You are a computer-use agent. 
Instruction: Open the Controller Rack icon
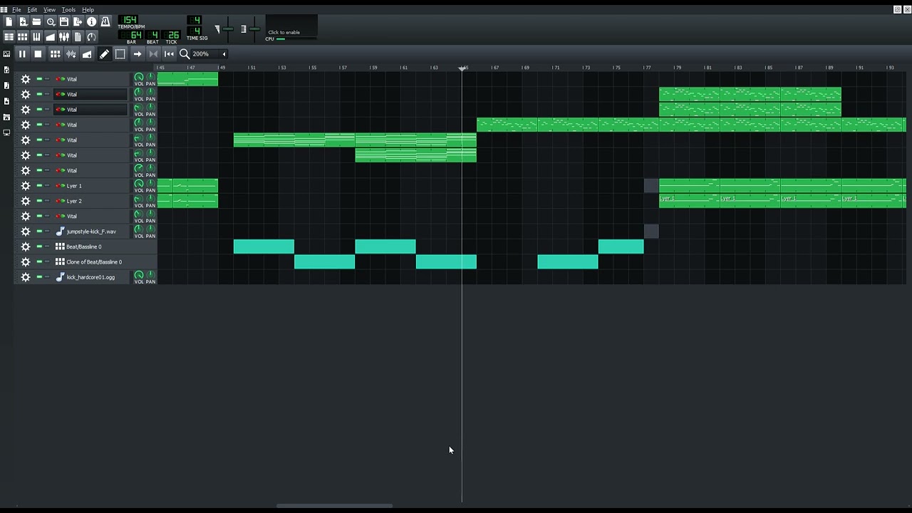point(92,36)
